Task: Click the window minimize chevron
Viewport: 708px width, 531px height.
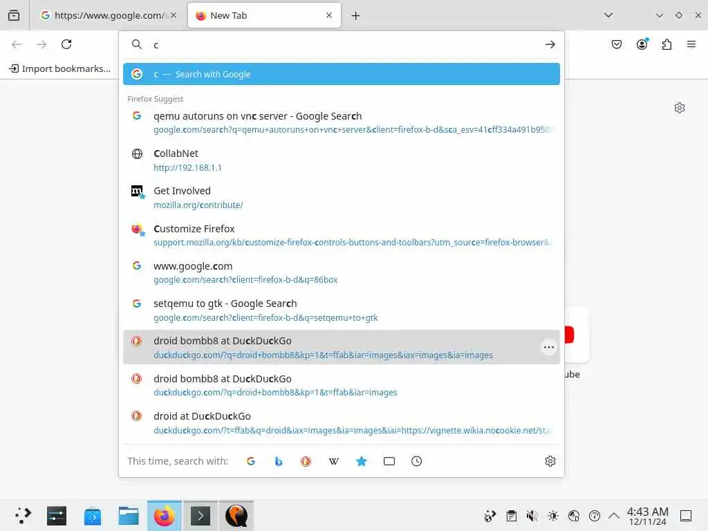Action: click(x=660, y=15)
